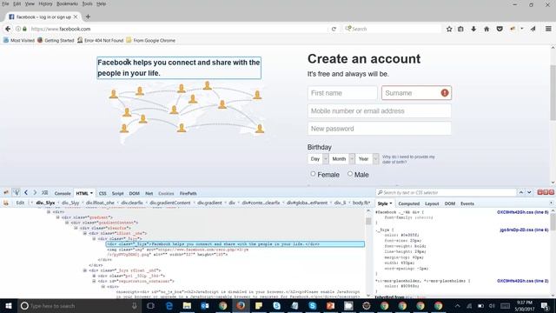556x313 pixels.
Task: Open a new browser tab with plus
Action: click(88, 17)
